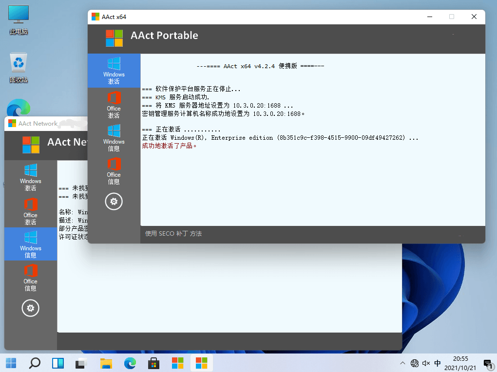
Task: Launch Microsoft Edge from taskbar
Action: (x=130, y=363)
